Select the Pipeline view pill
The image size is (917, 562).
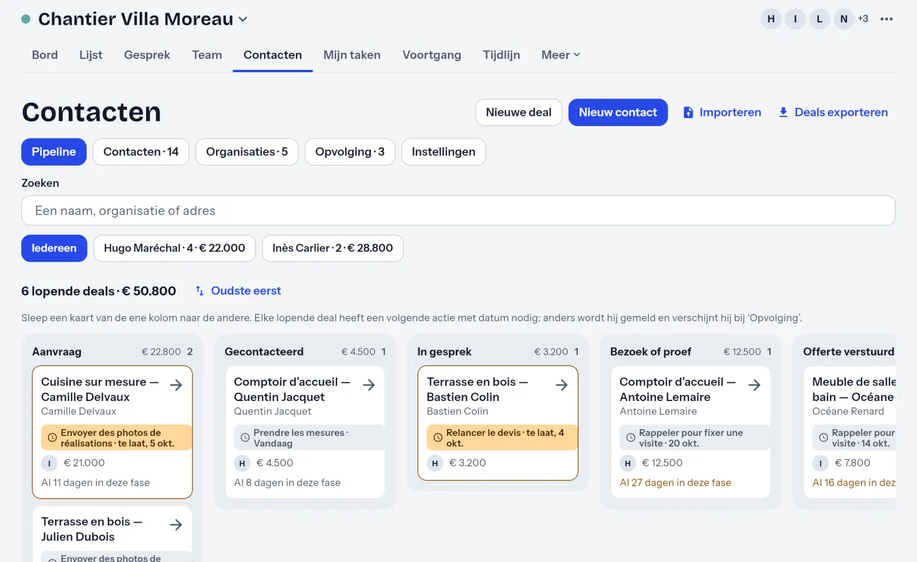(54, 152)
